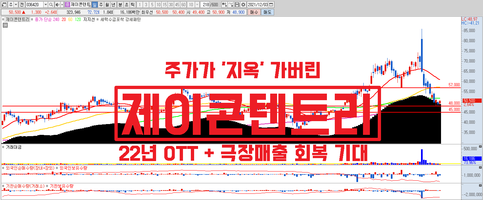This screenshot has width=483, height=200.
Task: Click the volume figure 323,946
Action: (73, 12)
